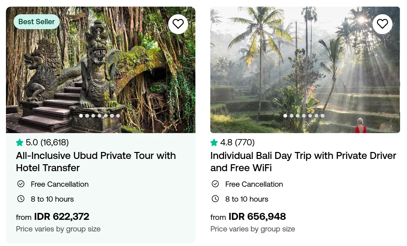Click the star rating icon beside 5.0

coord(20,143)
